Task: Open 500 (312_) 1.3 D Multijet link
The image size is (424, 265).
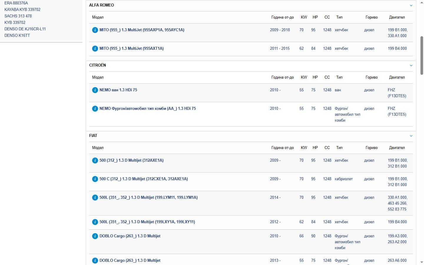Action: point(132,160)
